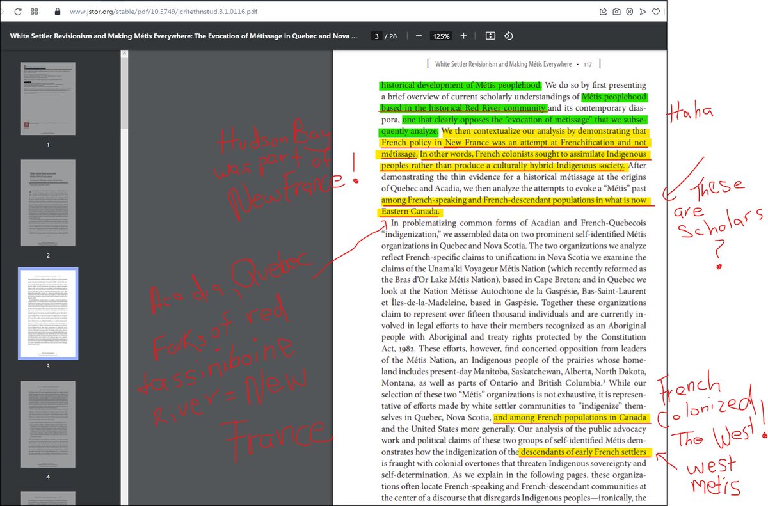Open the browser speed dial grid

pyautogui.click(x=35, y=12)
